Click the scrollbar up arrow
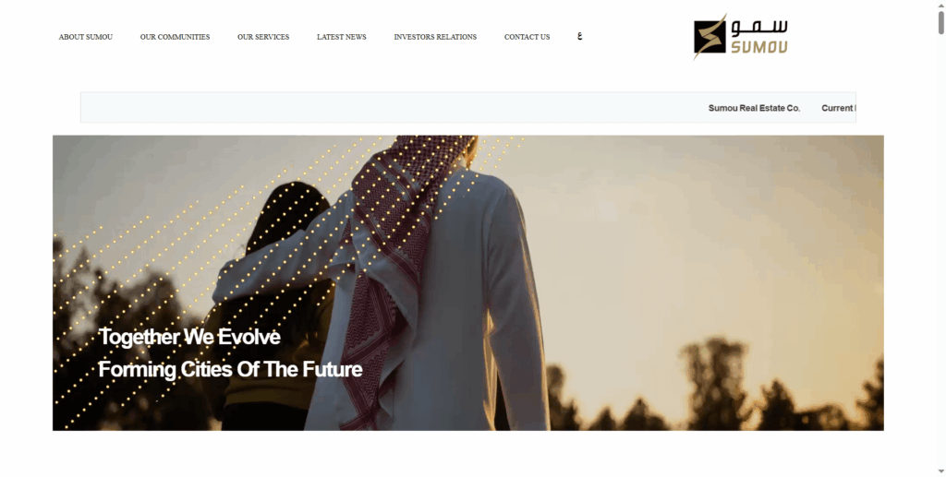 point(940,5)
